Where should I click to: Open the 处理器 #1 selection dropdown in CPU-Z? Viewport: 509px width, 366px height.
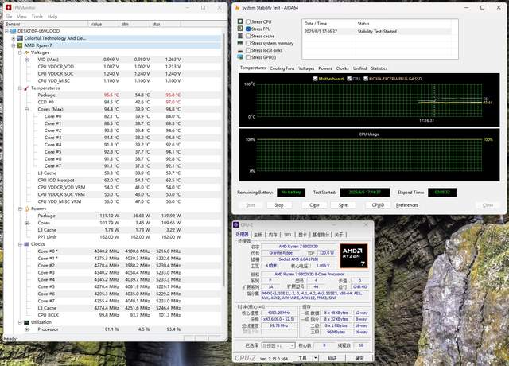coord(278,345)
